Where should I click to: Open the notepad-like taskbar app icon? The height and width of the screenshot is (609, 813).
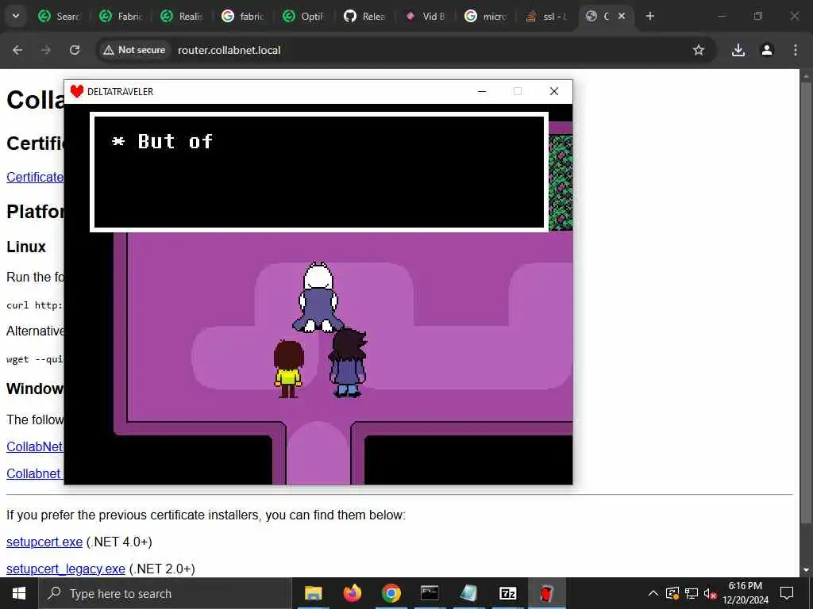coord(468,593)
